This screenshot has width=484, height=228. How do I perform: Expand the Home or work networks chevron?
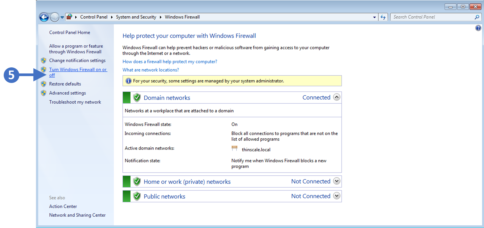tap(337, 181)
